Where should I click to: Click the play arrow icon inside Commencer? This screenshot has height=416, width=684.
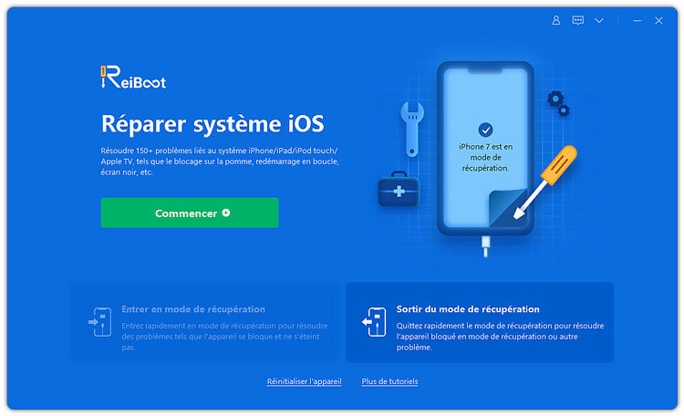(226, 213)
